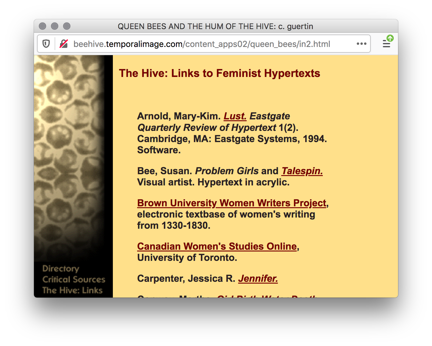Image resolution: width=432 pixels, height=346 pixels.
Task: Click the green update badge arrow
Action: pyautogui.click(x=390, y=38)
